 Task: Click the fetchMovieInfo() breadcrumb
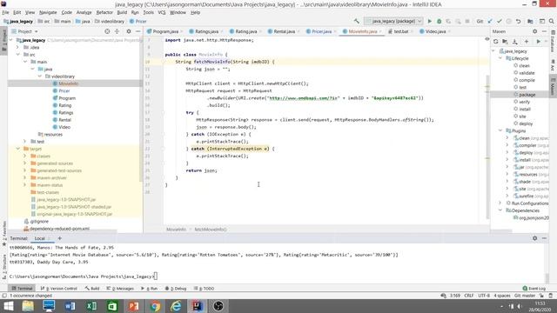click(x=211, y=230)
